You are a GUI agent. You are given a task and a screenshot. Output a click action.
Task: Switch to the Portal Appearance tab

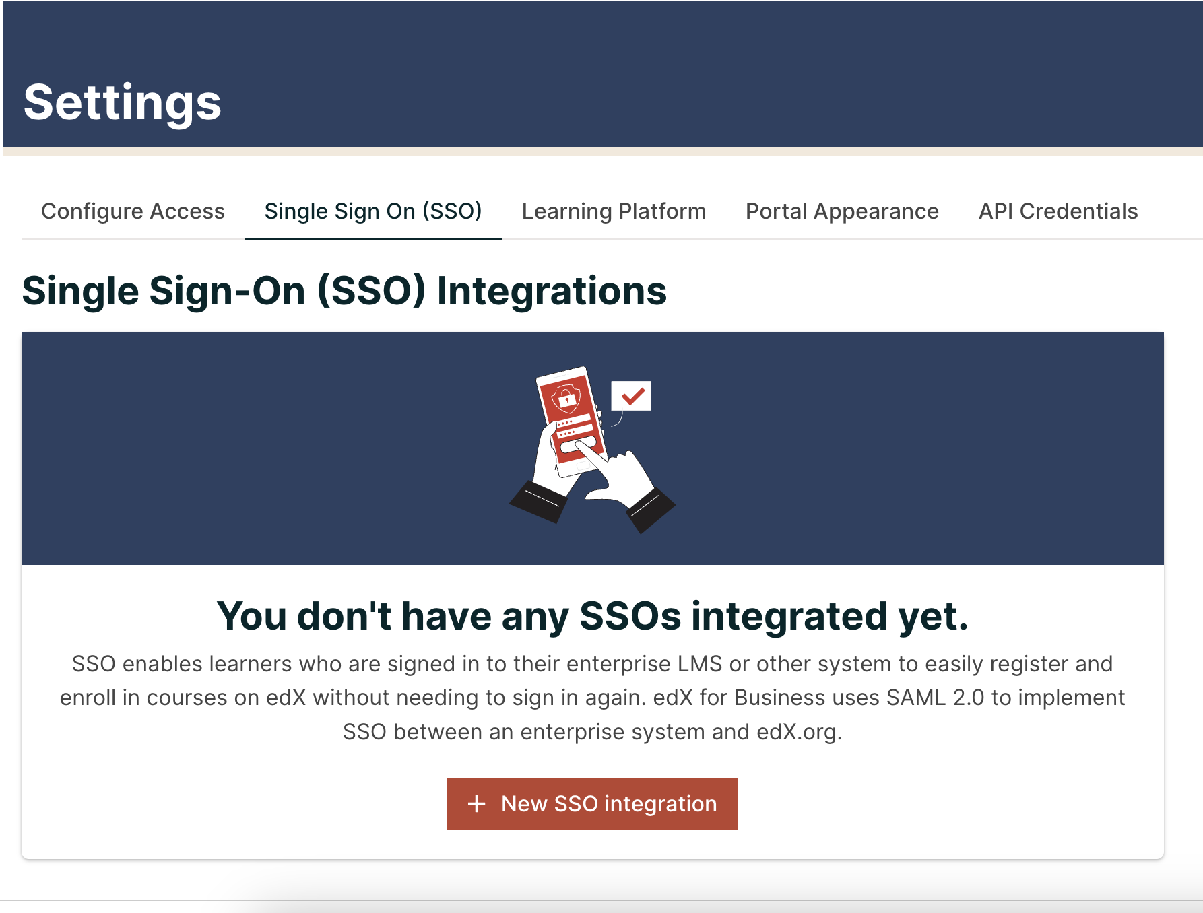click(841, 211)
